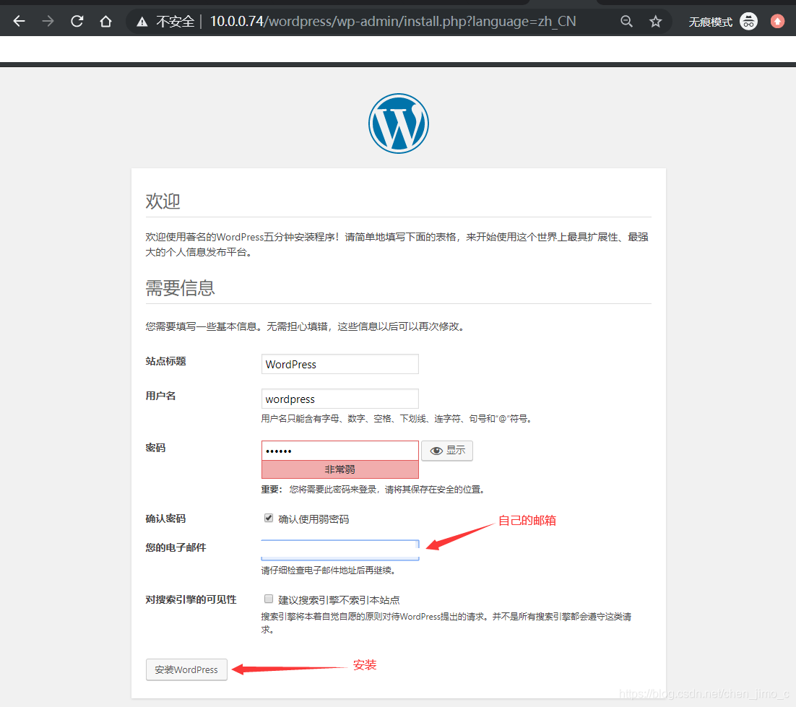Open the red update icon in browser toolbar
The width and height of the screenshot is (796, 707).
tap(777, 22)
